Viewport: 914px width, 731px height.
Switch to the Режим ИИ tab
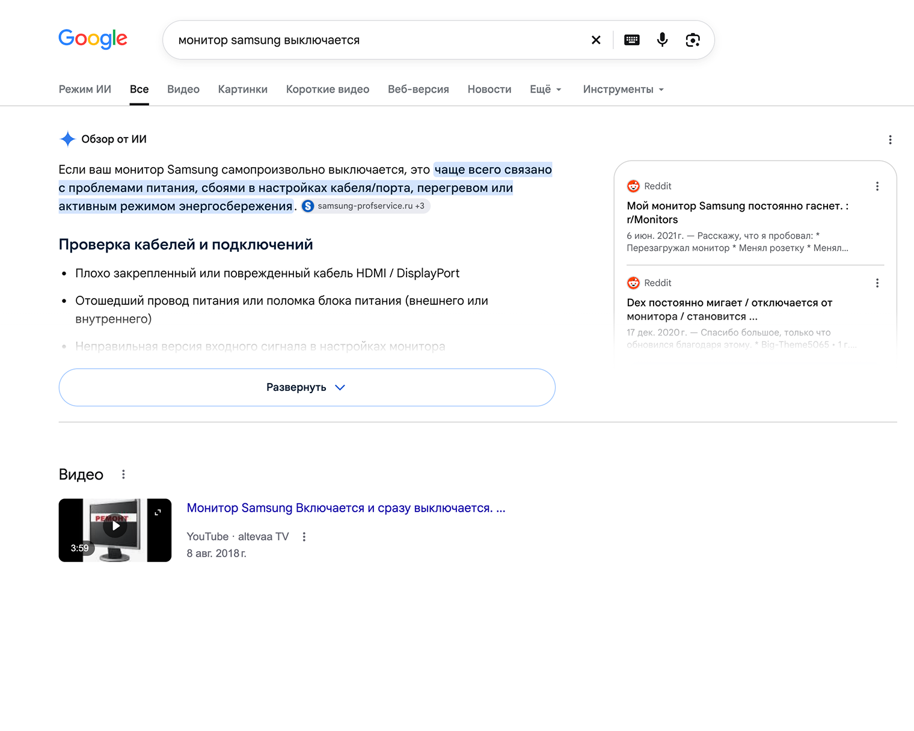[85, 89]
